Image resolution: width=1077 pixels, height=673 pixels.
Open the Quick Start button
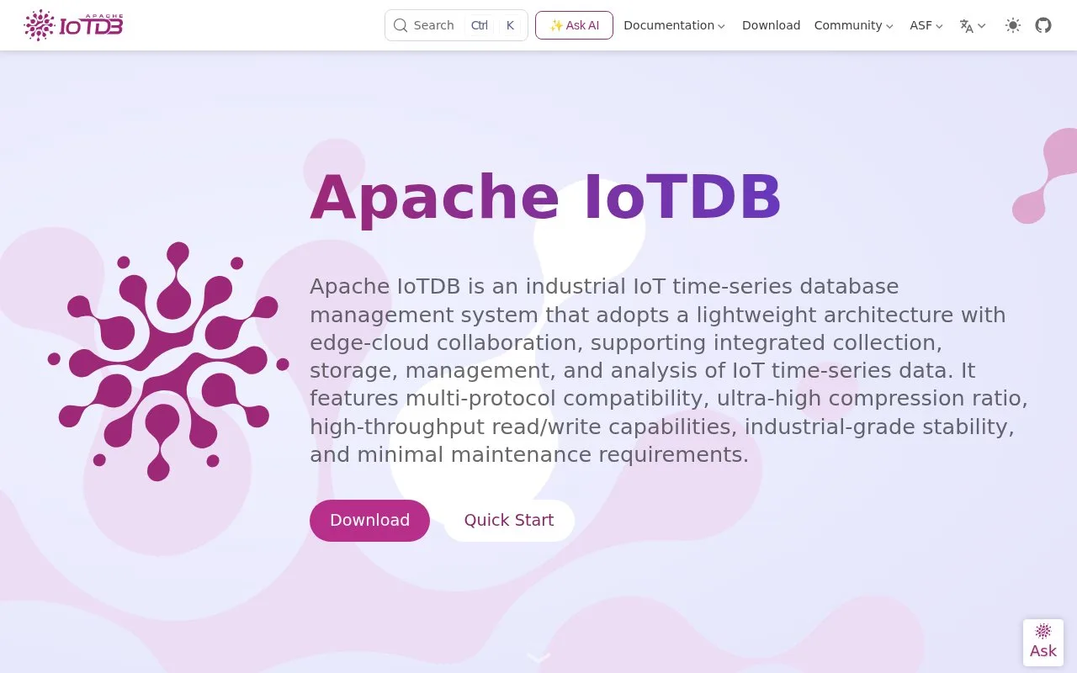click(509, 521)
